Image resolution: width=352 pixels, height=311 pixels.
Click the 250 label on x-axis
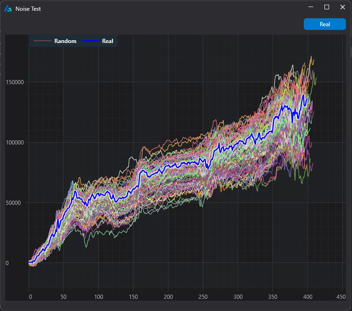coord(203,297)
